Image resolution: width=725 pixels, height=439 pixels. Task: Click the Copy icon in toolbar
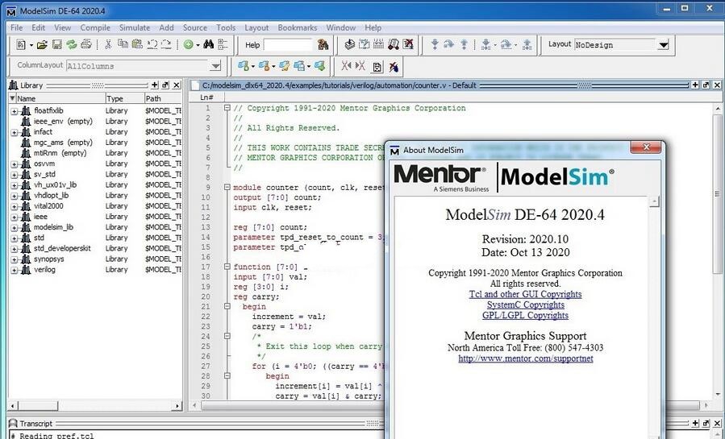coord(123,44)
